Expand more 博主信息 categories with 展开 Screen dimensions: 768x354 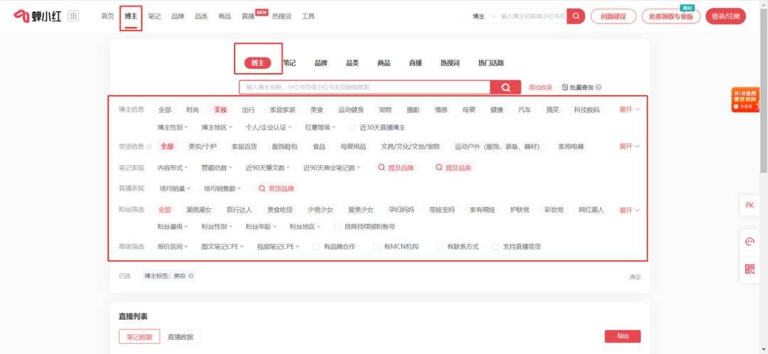[629, 109]
